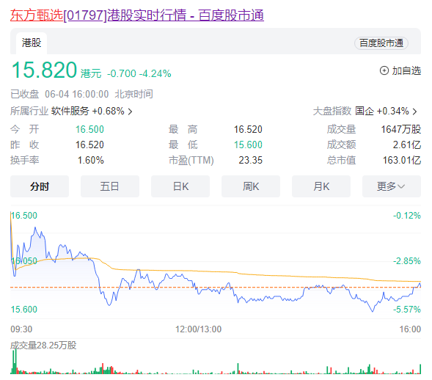Click the intraday price line chart area
The width and height of the screenshot is (432, 380).
(x=216, y=262)
